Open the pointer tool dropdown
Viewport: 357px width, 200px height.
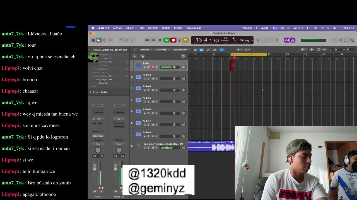point(239,50)
